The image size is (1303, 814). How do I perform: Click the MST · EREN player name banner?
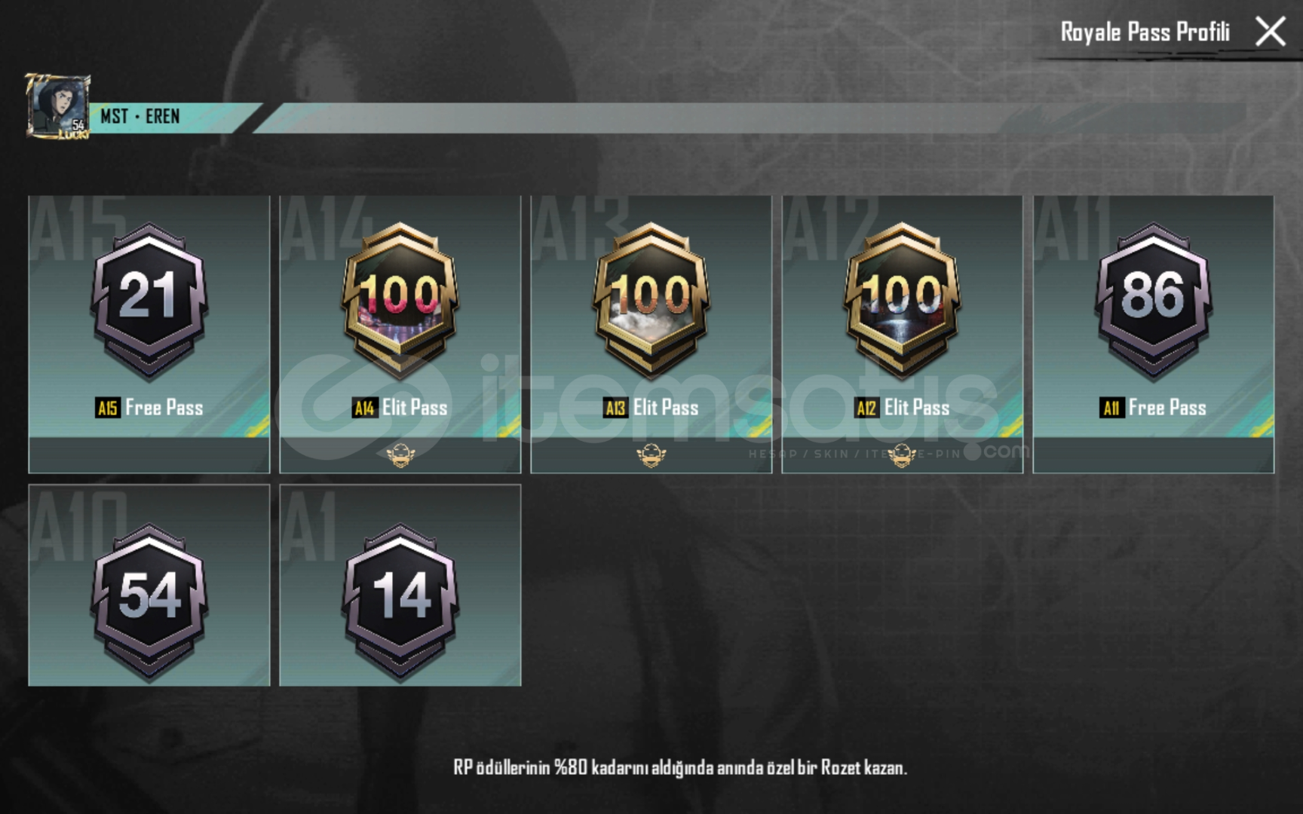(x=140, y=117)
